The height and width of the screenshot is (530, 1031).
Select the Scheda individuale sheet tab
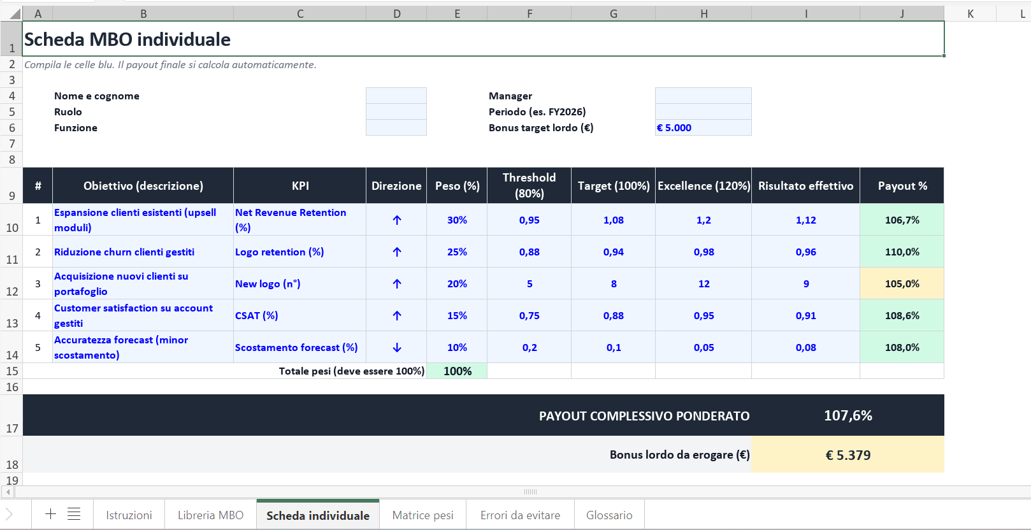pos(318,515)
